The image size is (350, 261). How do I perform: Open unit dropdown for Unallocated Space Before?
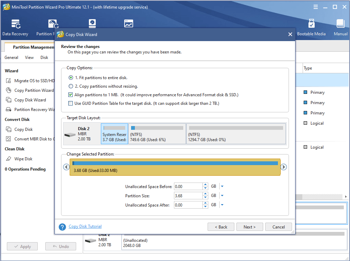222,186
